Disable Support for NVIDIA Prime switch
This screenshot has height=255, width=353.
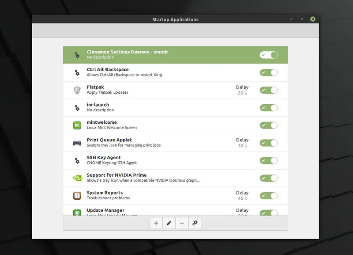pos(269,178)
